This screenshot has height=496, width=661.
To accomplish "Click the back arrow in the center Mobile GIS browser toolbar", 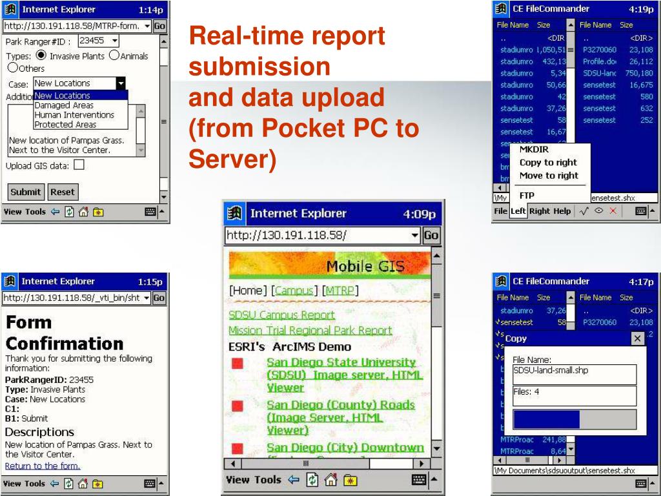I will click(294, 480).
